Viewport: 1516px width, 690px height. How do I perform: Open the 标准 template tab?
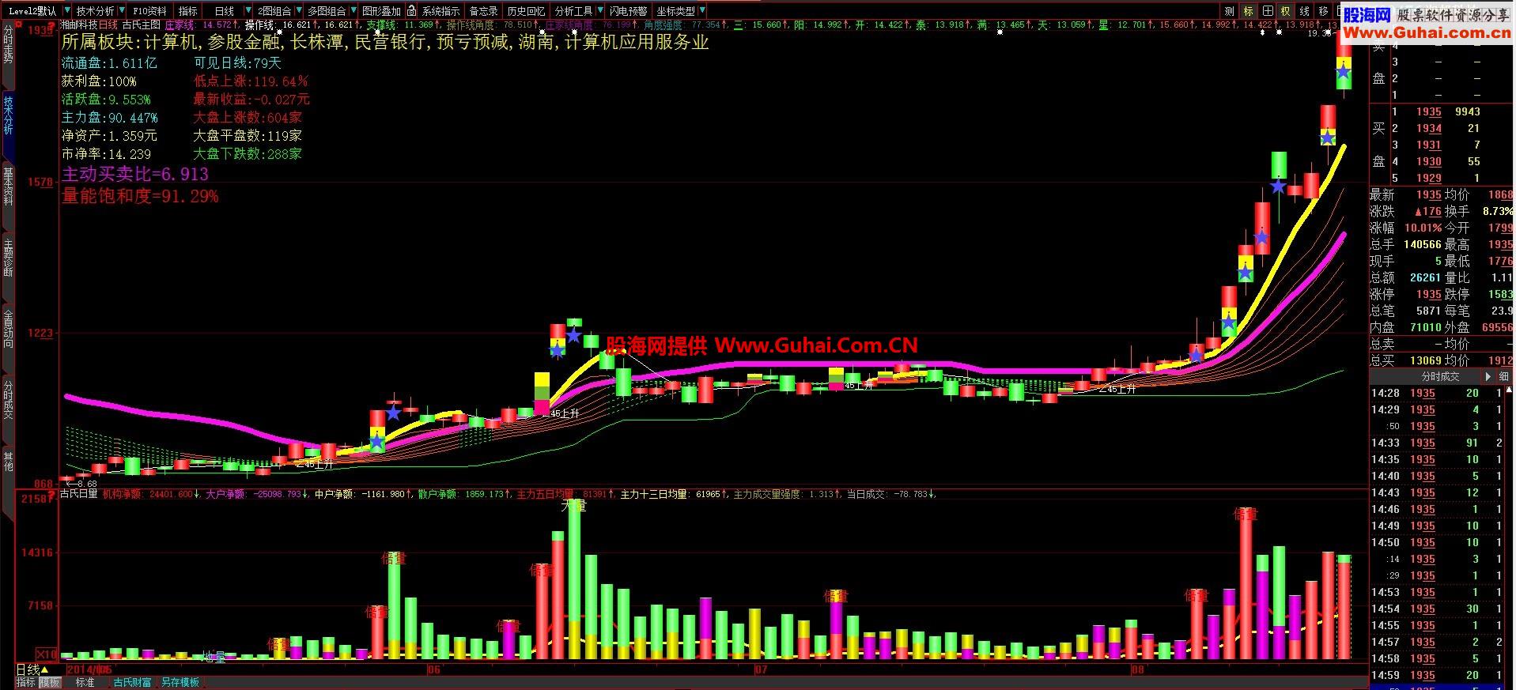pyautogui.click(x=85, y=682)
